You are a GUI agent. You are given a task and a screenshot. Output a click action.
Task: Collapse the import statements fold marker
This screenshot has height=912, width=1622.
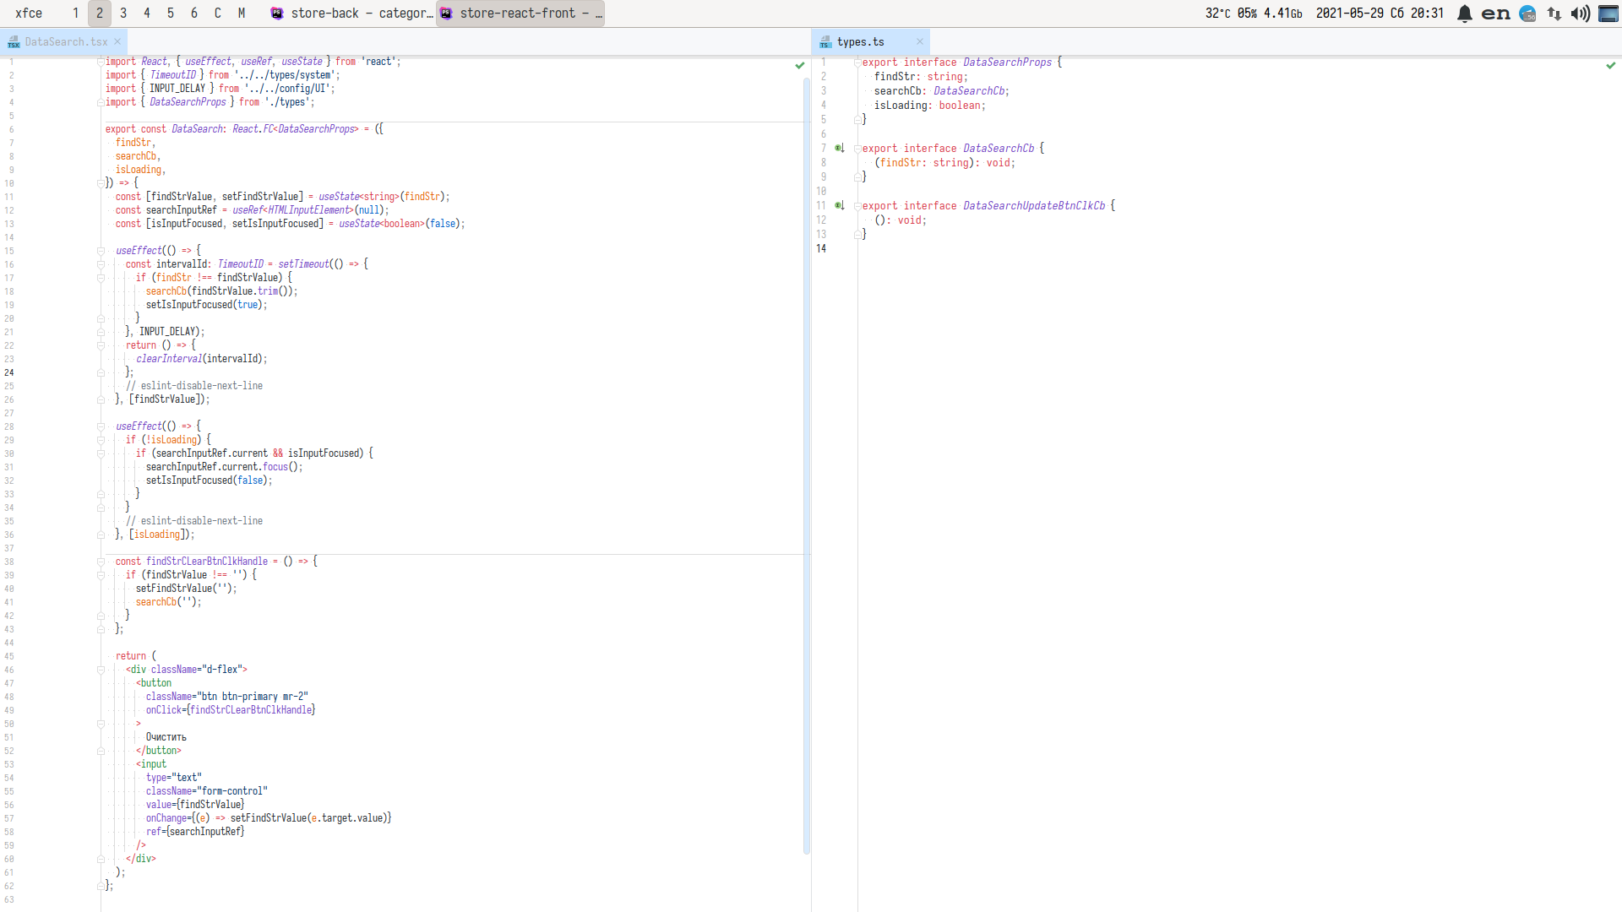[x=101, y=62]
